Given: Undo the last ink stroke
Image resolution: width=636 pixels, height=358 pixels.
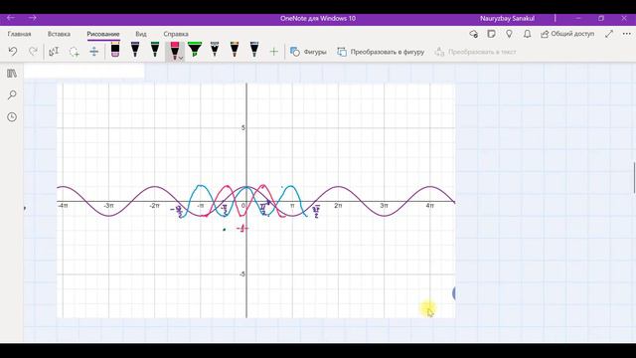Looking at the screenshot, I should click(x=13, y=52).
